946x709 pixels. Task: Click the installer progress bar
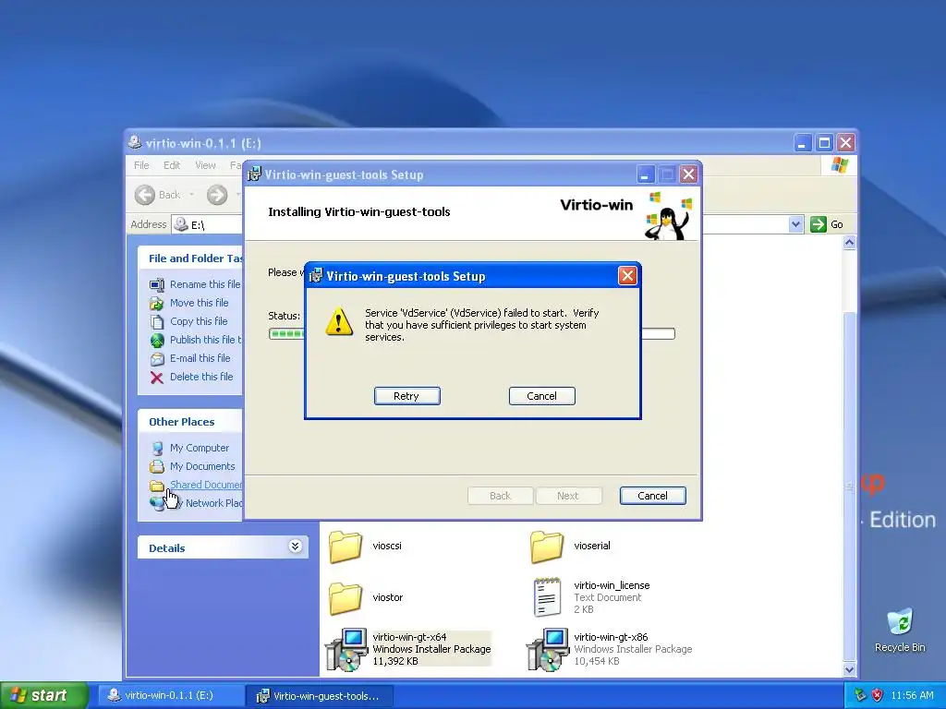tap(471, 333)
